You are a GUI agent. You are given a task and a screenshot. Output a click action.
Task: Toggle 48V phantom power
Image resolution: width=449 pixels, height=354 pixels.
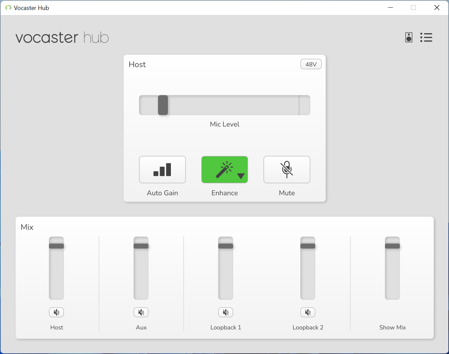[311, 64]
